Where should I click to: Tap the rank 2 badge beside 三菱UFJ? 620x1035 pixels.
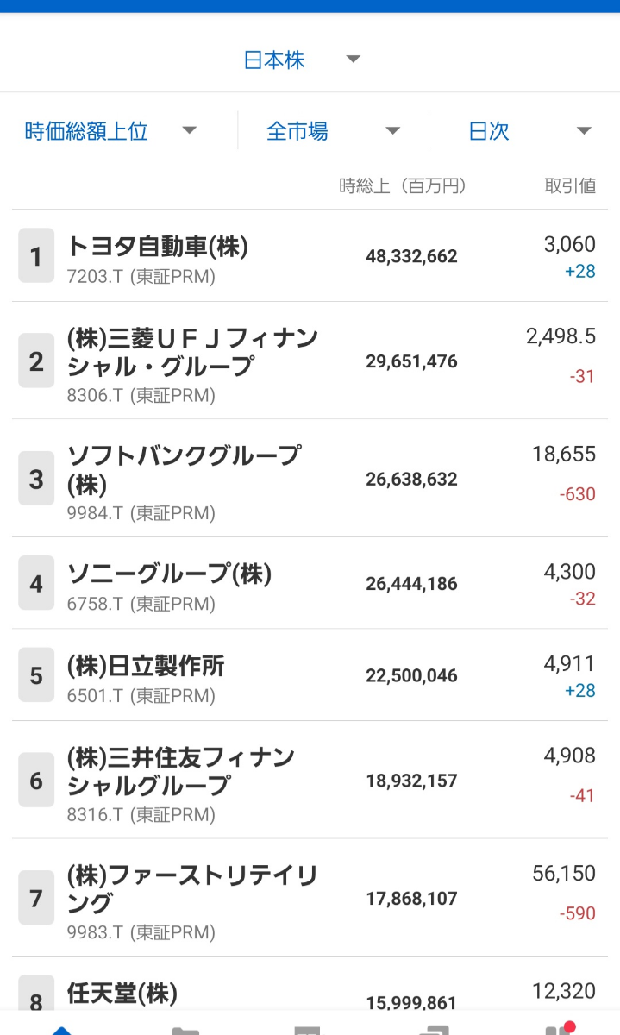tap(36, 361)
